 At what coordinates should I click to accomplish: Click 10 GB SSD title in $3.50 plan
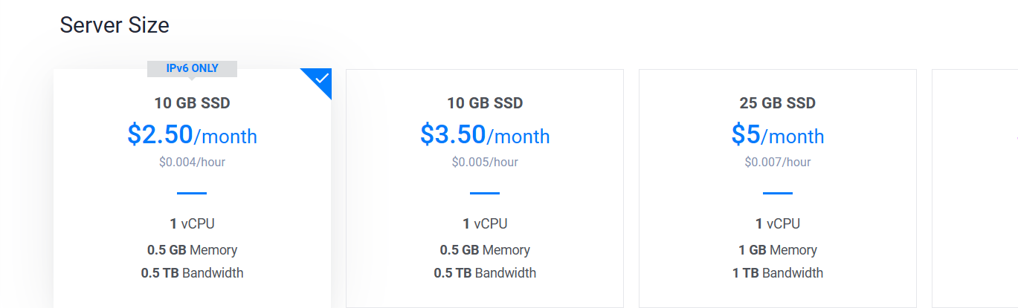tap(485, 103)
